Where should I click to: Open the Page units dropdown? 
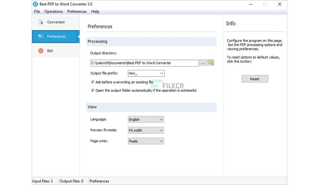[146, 141]
